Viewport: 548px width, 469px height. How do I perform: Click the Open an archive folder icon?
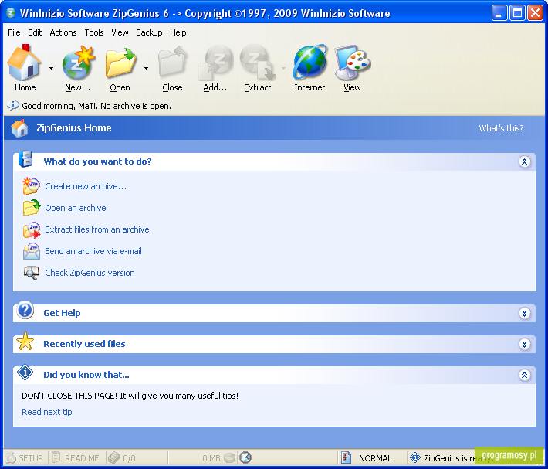tap(32, 208)
